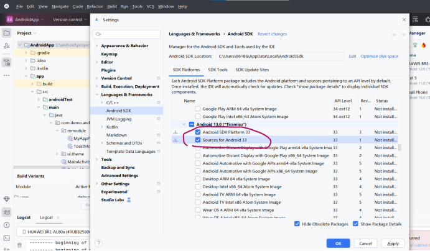Click the forward navigation arrow in Settings
The width and height of the screenshot is (430, 251).
pos(403,35)
